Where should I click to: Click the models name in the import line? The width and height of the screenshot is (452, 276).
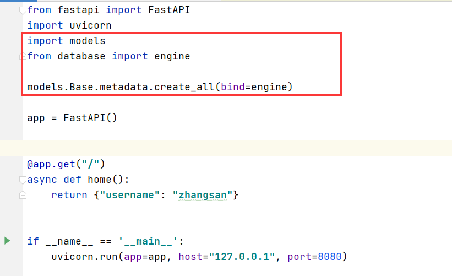coord(88,41)
